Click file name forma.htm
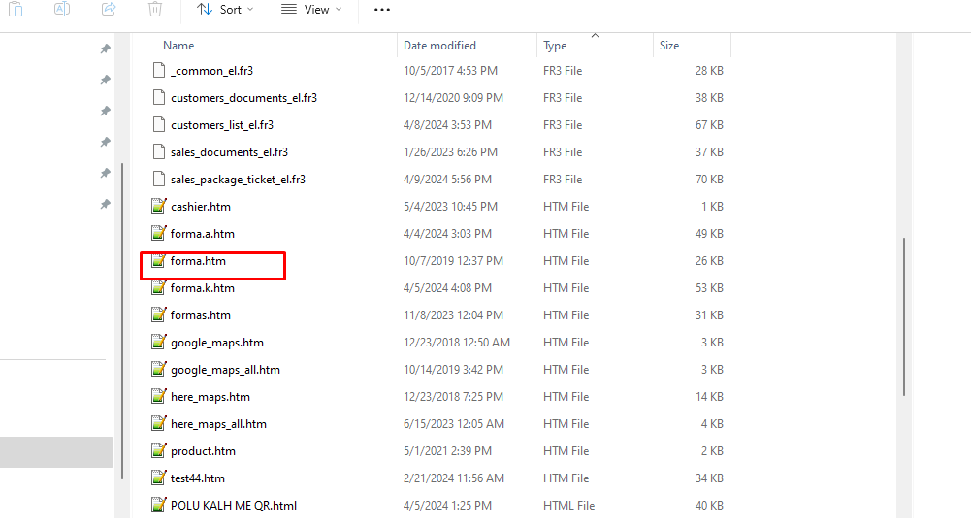This screenshot has width=971, height=527. click(198, 261)
